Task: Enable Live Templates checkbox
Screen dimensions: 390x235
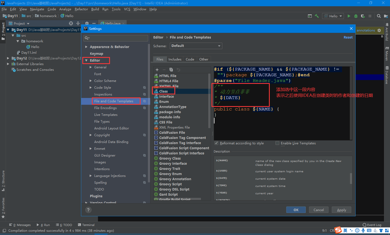Action: click(x=277, y=143)
